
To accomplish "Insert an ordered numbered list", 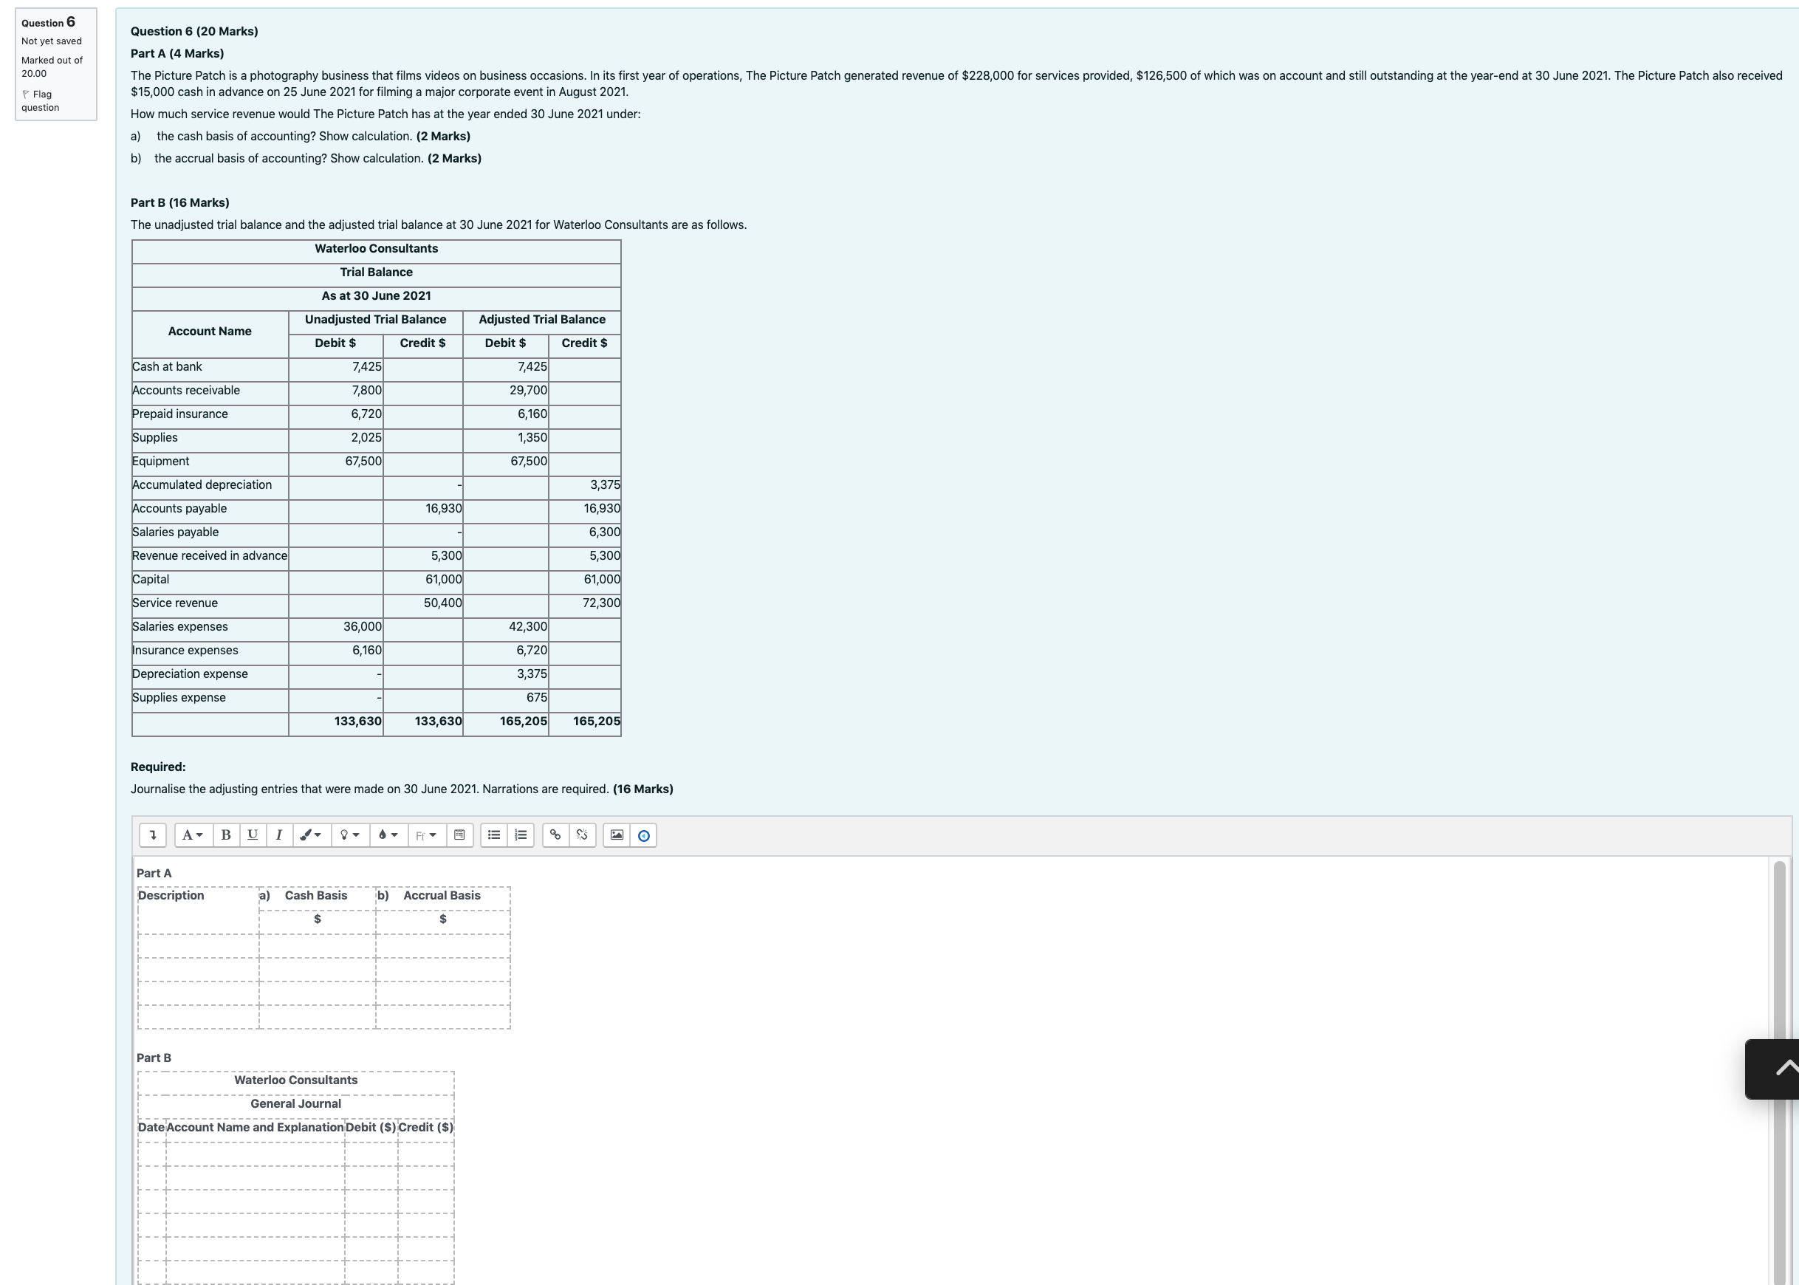I will point(521,835).
